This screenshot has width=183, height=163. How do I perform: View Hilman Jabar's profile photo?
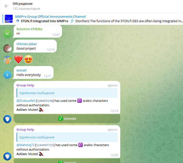point(7,48)
